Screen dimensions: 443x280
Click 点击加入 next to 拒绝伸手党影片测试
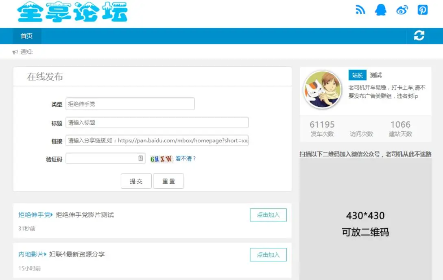click(268, 215)
